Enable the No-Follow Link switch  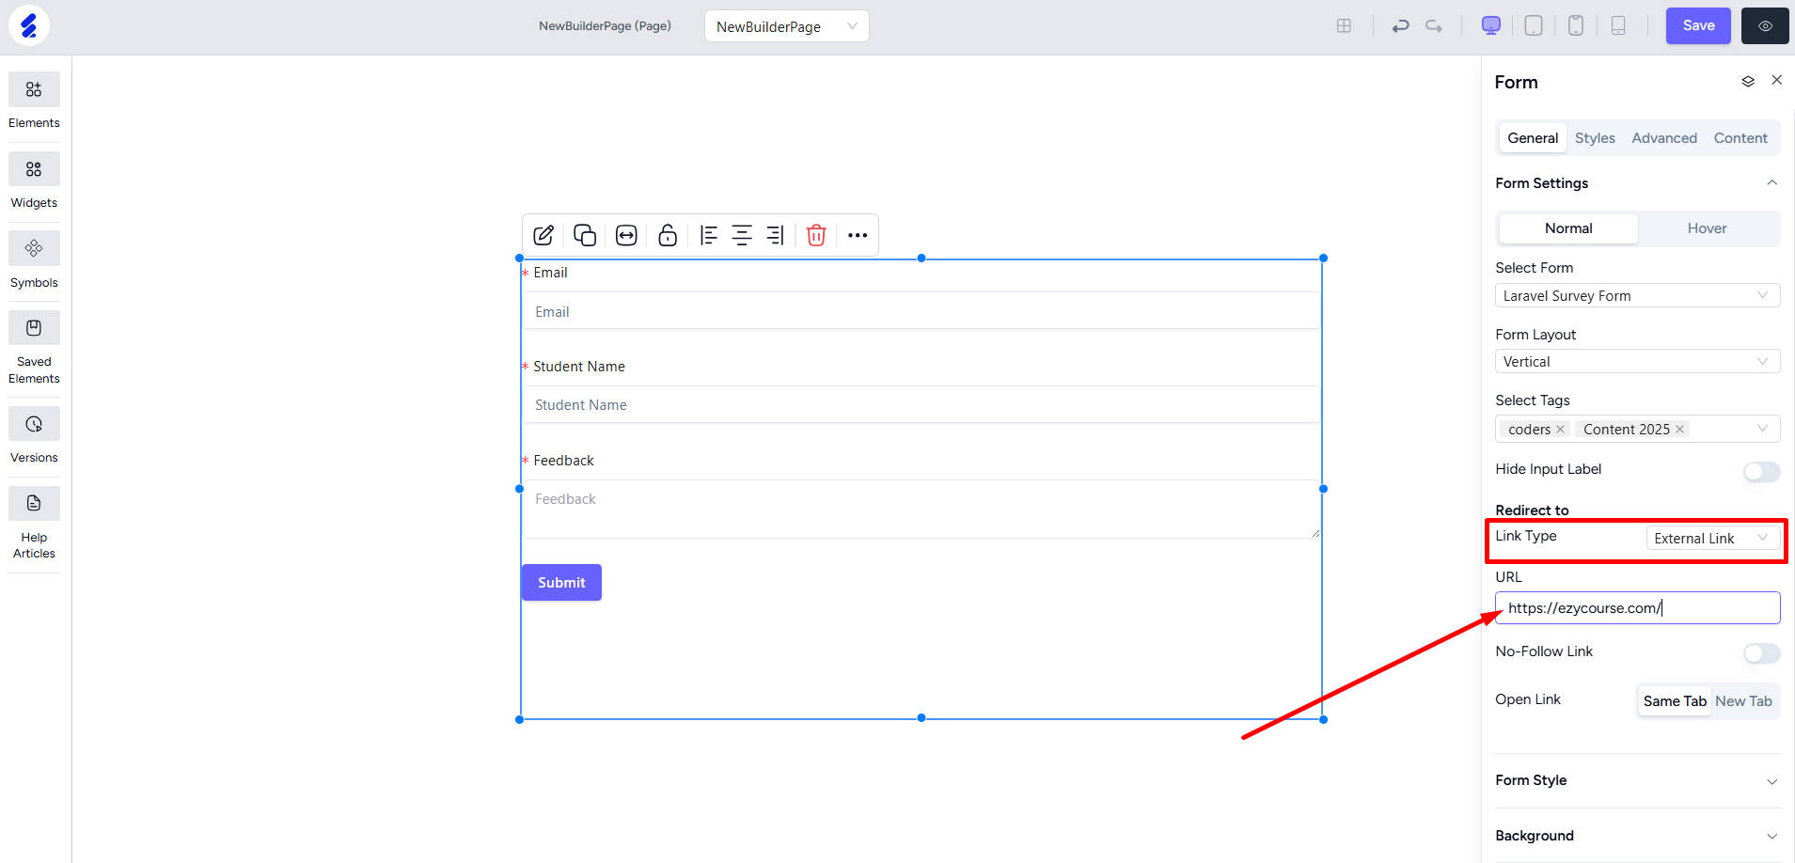(x=1761, y=653)
